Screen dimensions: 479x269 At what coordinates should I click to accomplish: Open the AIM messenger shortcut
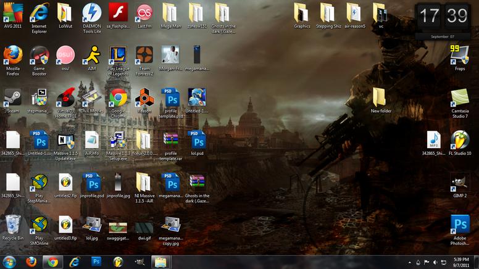pos(91,58)
